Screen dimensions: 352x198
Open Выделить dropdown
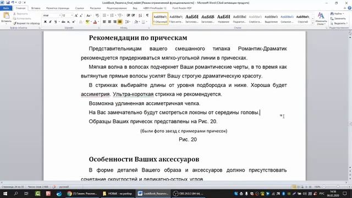pyautogui.click(x=339, y=23)
